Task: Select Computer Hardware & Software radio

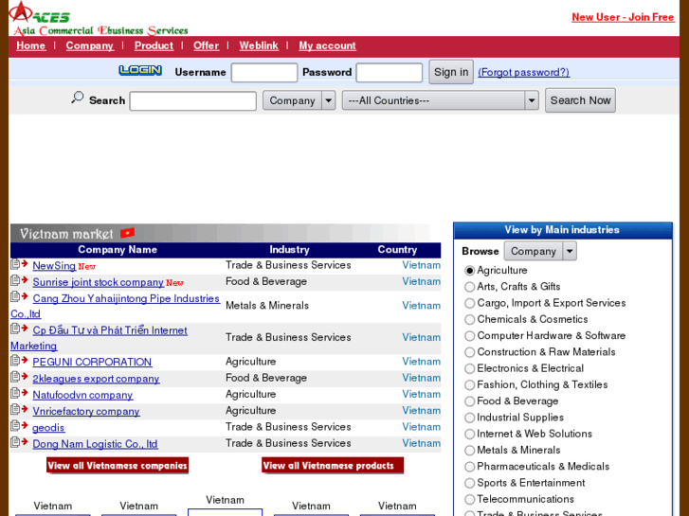Action: point(470,336)
